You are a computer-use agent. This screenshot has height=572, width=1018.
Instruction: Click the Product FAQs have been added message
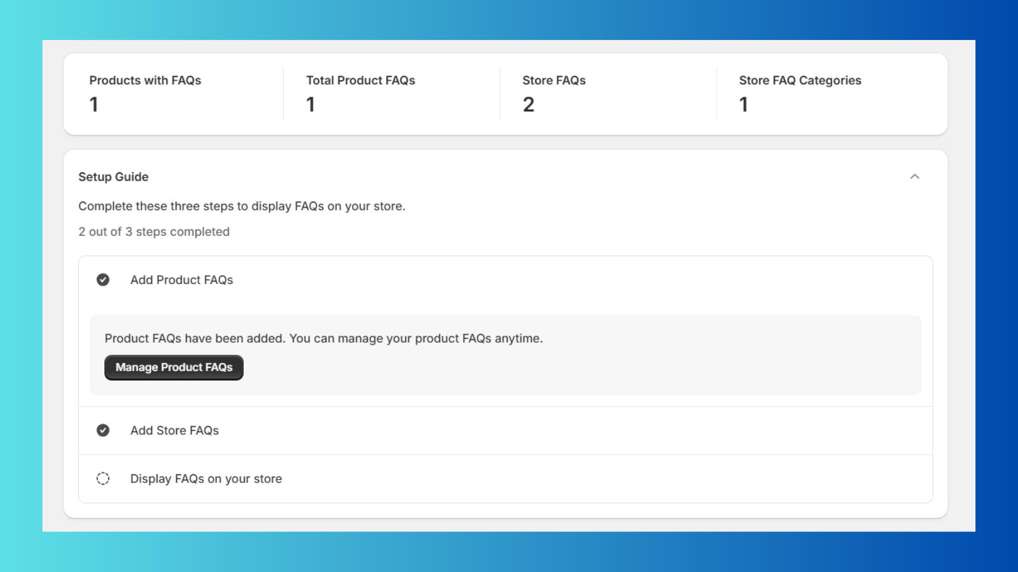324,339
